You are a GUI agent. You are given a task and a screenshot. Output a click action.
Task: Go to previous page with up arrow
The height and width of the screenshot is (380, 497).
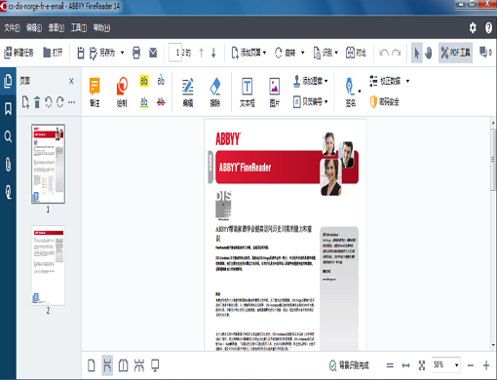pos(201,53)
